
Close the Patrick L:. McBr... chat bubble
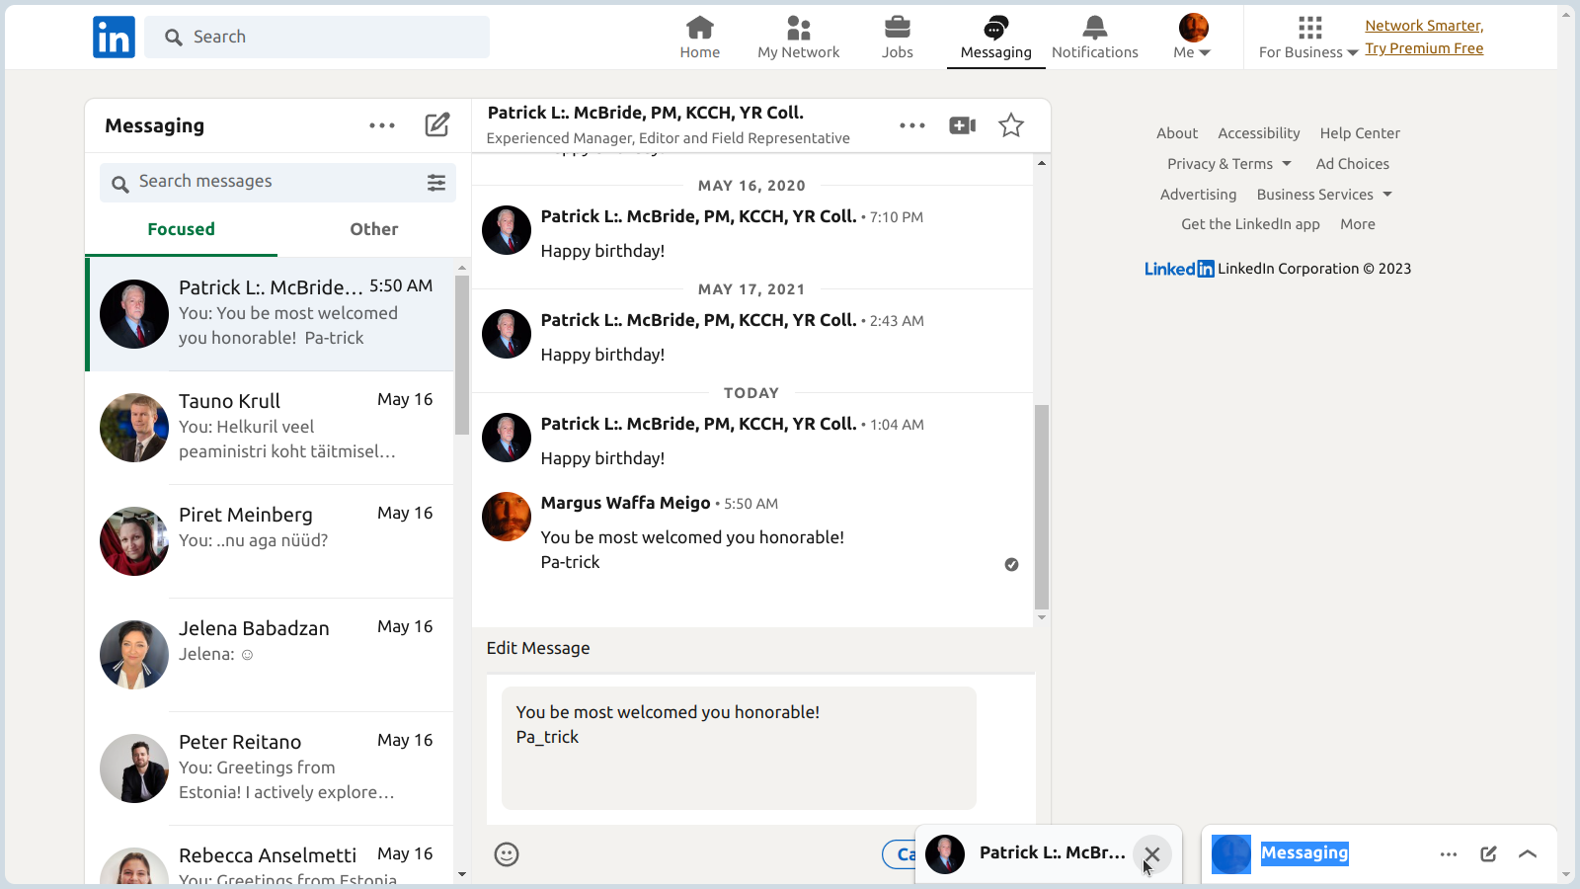point(1152,854)
